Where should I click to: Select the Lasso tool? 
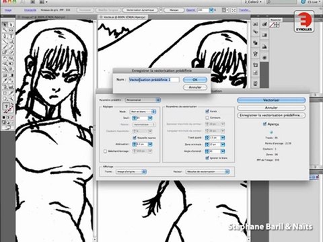click(11, 30)
